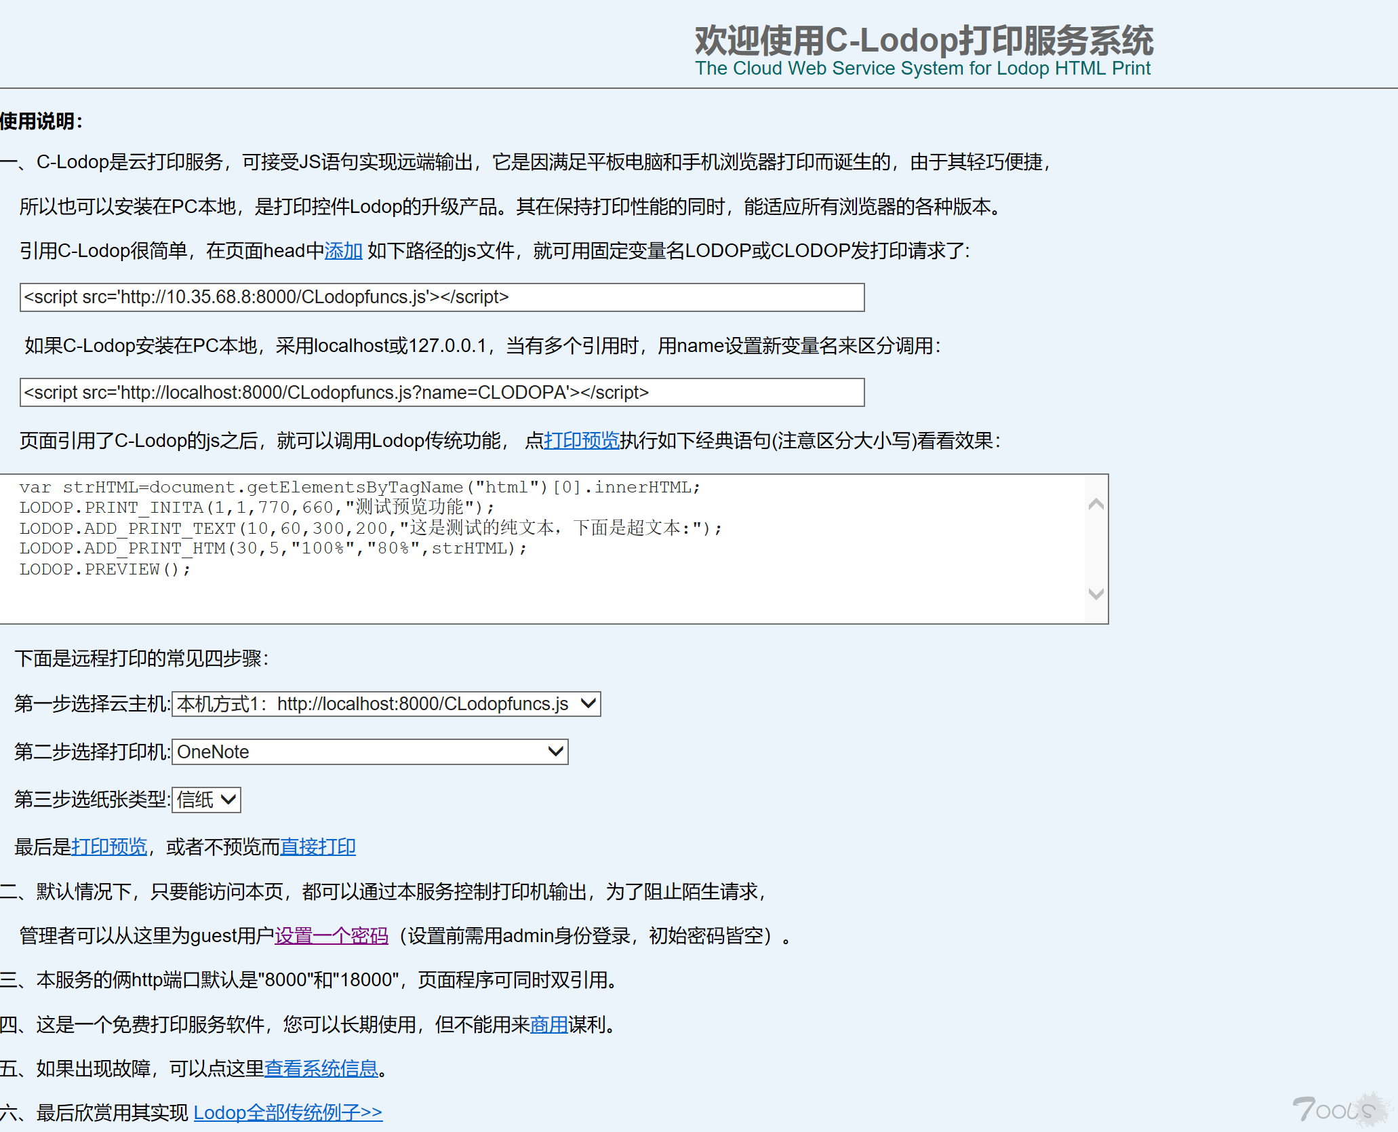Open 打印预览 link above the code box
1398x1132 pixels.
[582, 441]
